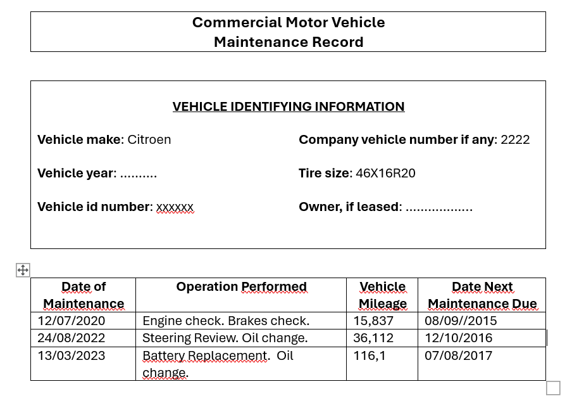Click the document title 'Commercial Motor Vehicle'
The image size is (572, 403).
[288, 23]
